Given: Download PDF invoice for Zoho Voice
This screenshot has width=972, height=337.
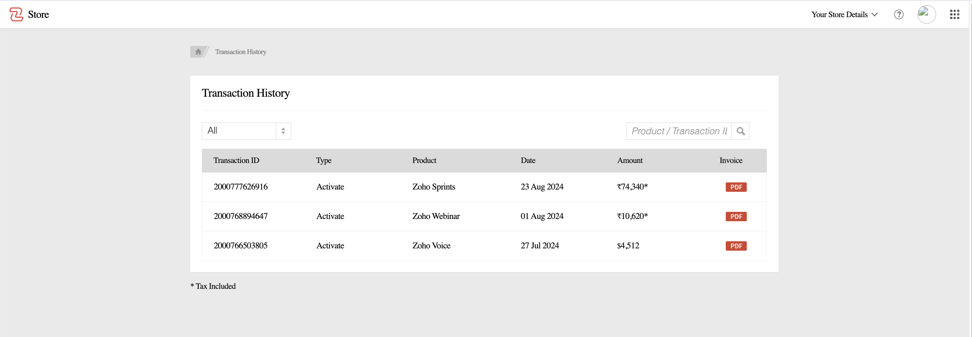Looking at the screenshot, I should 736,246.
